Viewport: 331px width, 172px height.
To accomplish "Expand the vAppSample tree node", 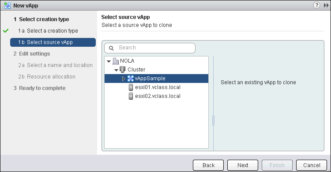I will pos(124,79).
